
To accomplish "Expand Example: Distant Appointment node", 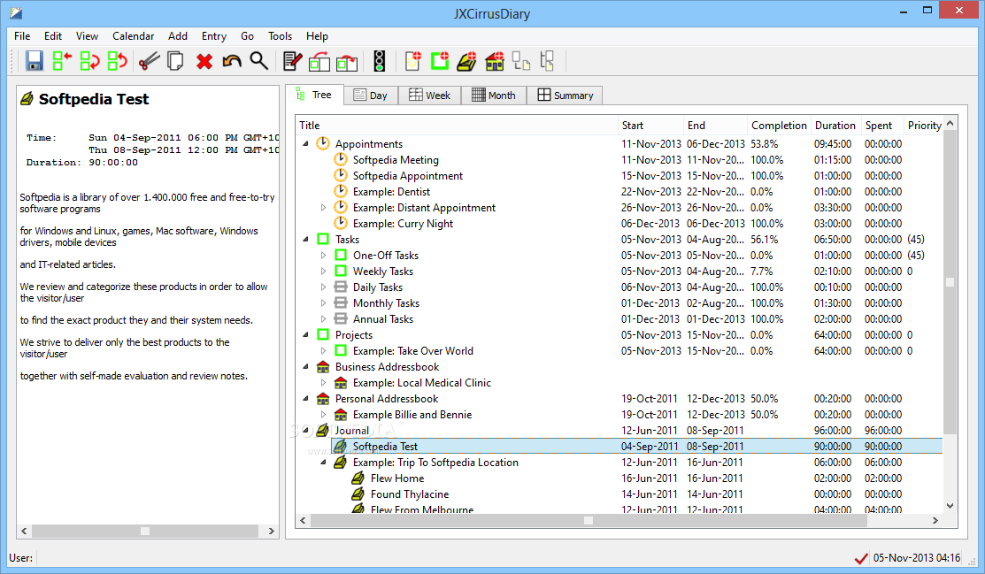I will tap(324, 207).
